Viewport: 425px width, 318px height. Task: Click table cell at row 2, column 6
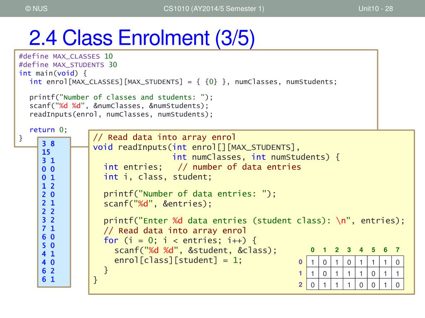(x=385, y=284)
